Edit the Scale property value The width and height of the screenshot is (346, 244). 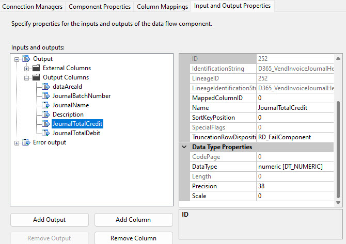point(295,196)
